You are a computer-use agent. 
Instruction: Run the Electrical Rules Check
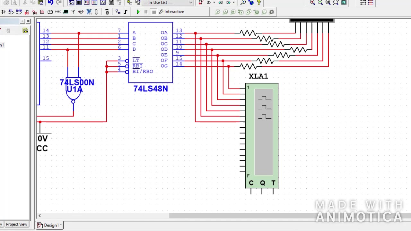pyautogui.click(x=201, y=3)
